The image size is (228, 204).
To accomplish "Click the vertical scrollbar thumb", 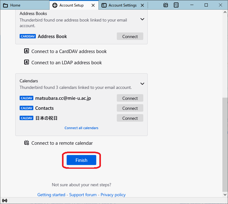I will click(225, 145).
